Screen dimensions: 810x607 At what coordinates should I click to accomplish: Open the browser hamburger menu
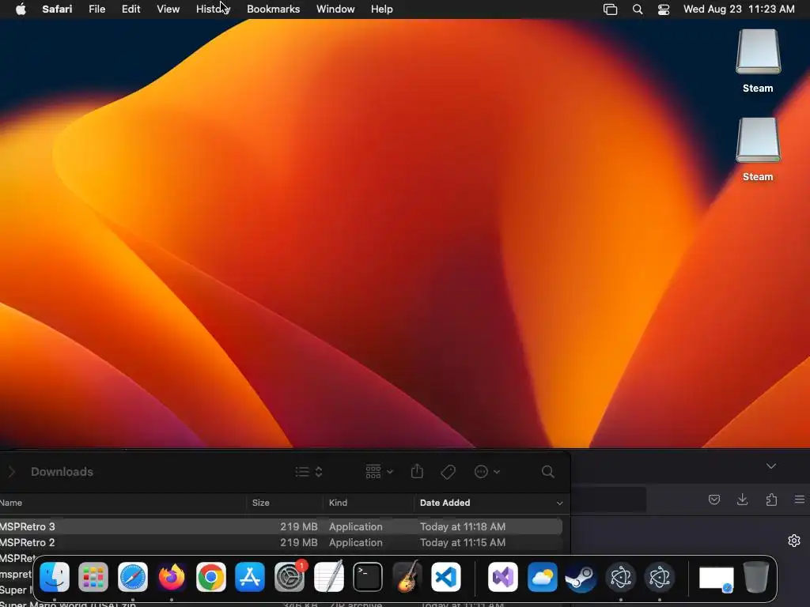(800, 500)
